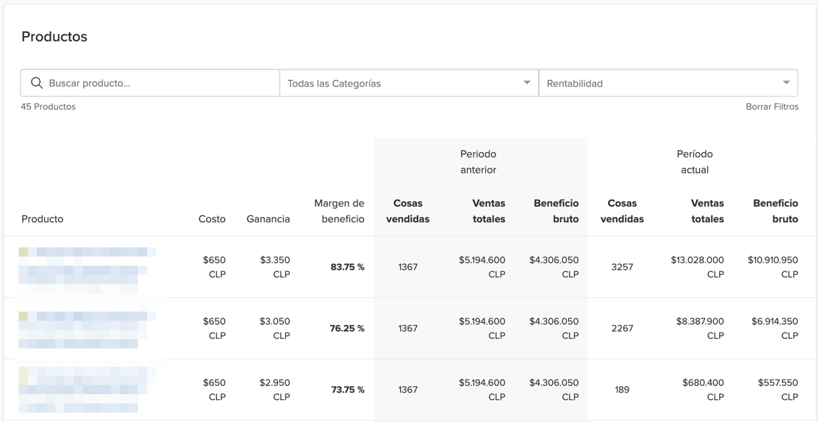
Task: Click the Productos section title
Action: click(54, 37)
